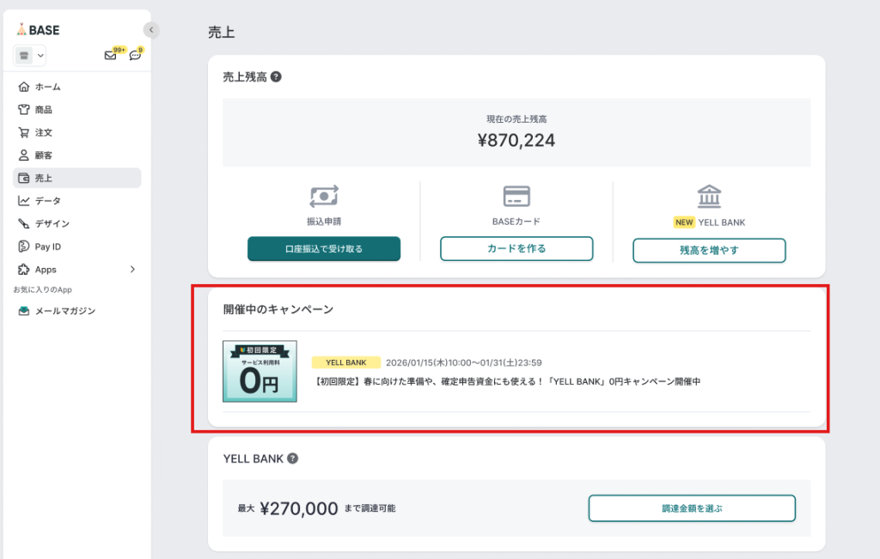Click the 振込申請 transfer icon
The width and height of the screenshot is (880, 559).
point(323,197)
